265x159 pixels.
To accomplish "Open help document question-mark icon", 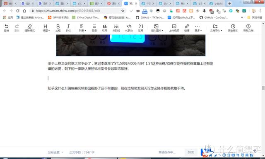I will point(248,28).
